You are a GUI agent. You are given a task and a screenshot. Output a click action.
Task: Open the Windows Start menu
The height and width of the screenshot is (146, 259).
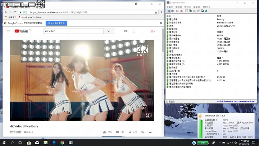coord(4,142)
